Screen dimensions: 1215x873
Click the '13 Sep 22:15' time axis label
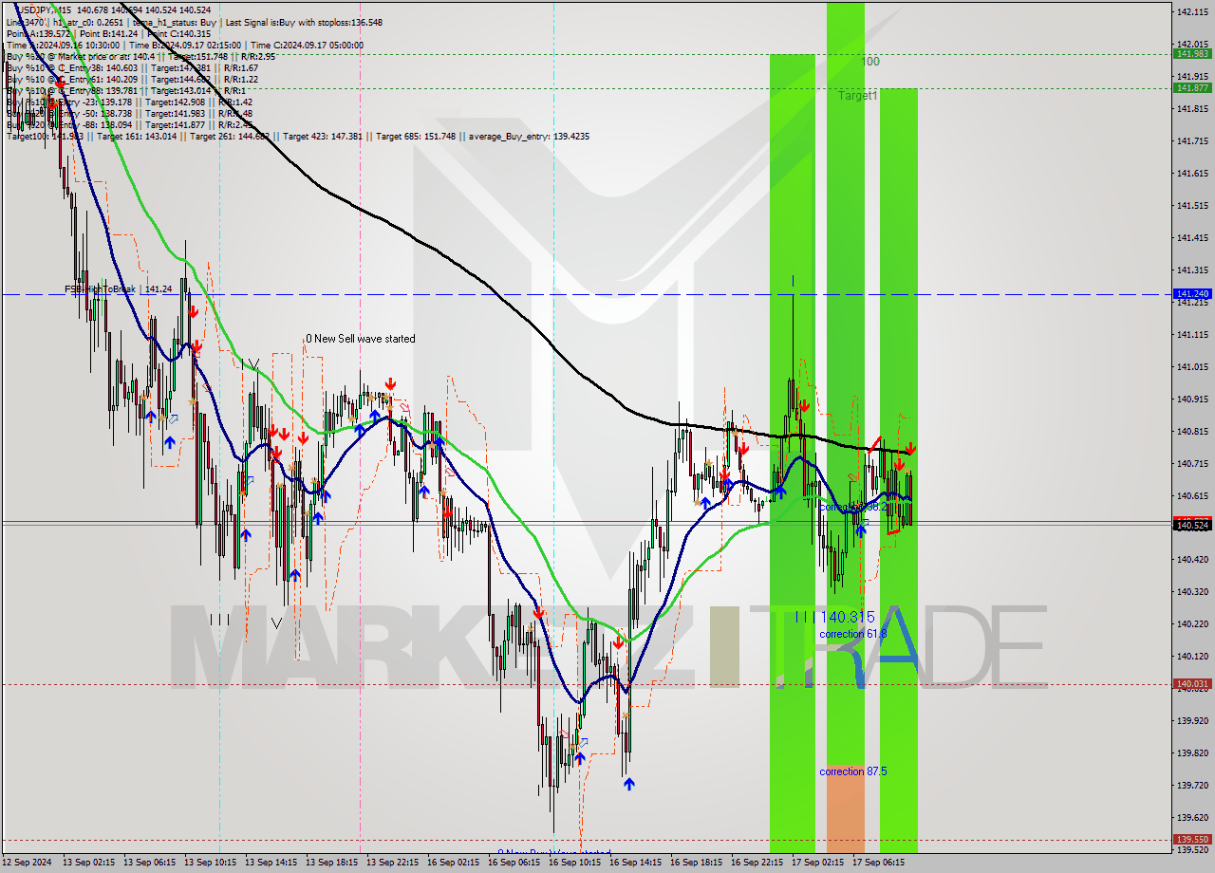coord(391,863)
